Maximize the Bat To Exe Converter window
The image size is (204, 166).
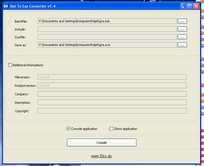pos(190,6)
